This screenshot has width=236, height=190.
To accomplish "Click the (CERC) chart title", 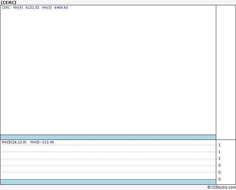I will click(8, 2).
